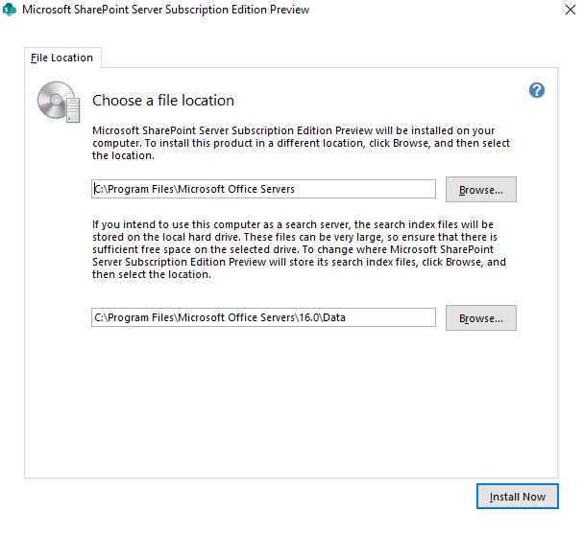Click Browse beside the Microsoft Office Servers path
This screenshot has height=535, width=583.
480,190
